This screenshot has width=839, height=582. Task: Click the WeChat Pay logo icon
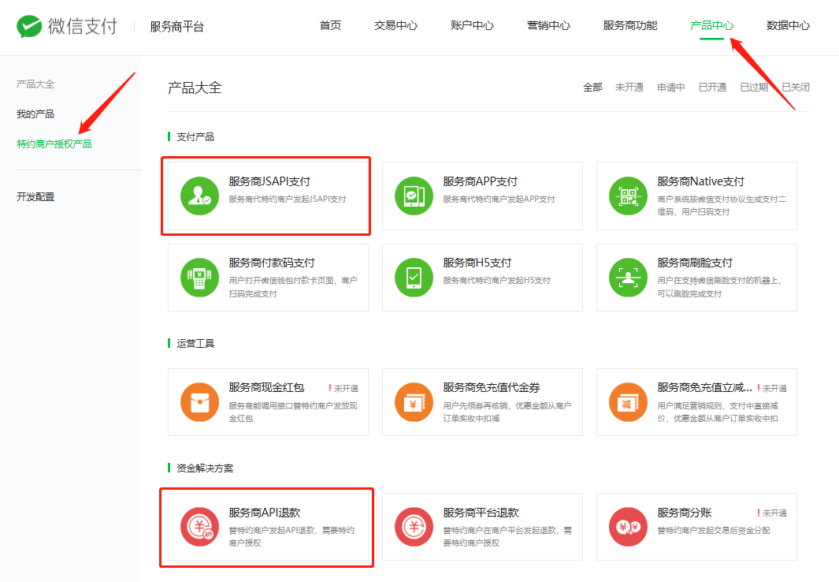click(x=29, y=26)
